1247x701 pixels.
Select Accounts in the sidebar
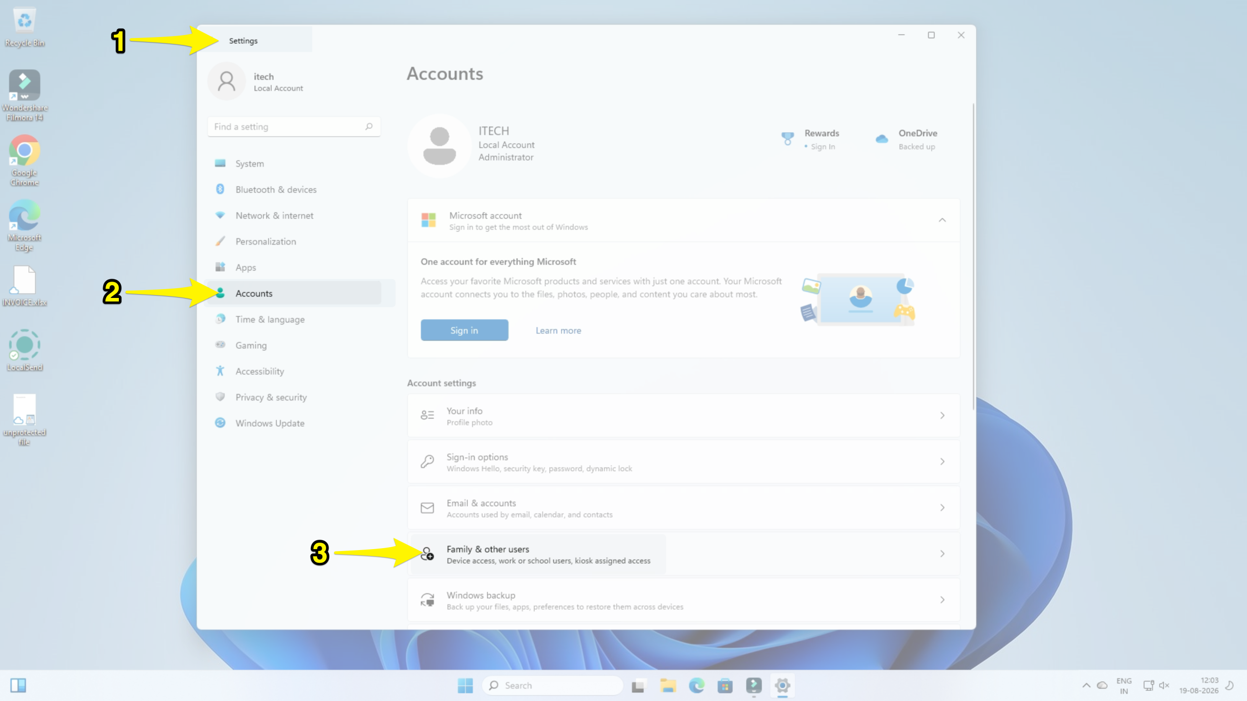click(x=294, y=293)
